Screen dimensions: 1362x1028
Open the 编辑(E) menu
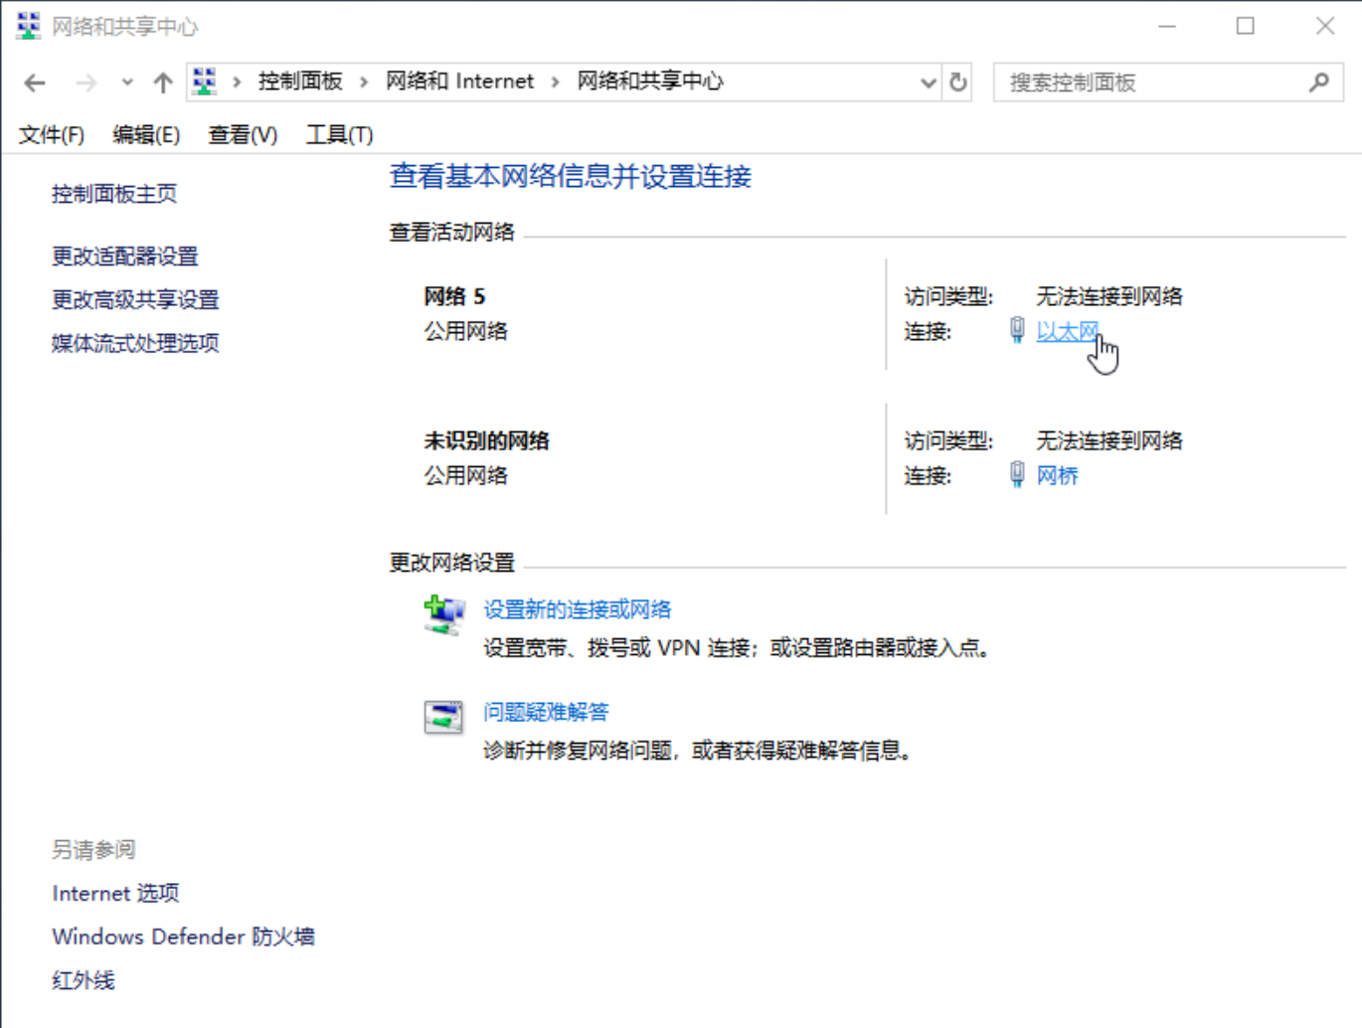(146, 135)
